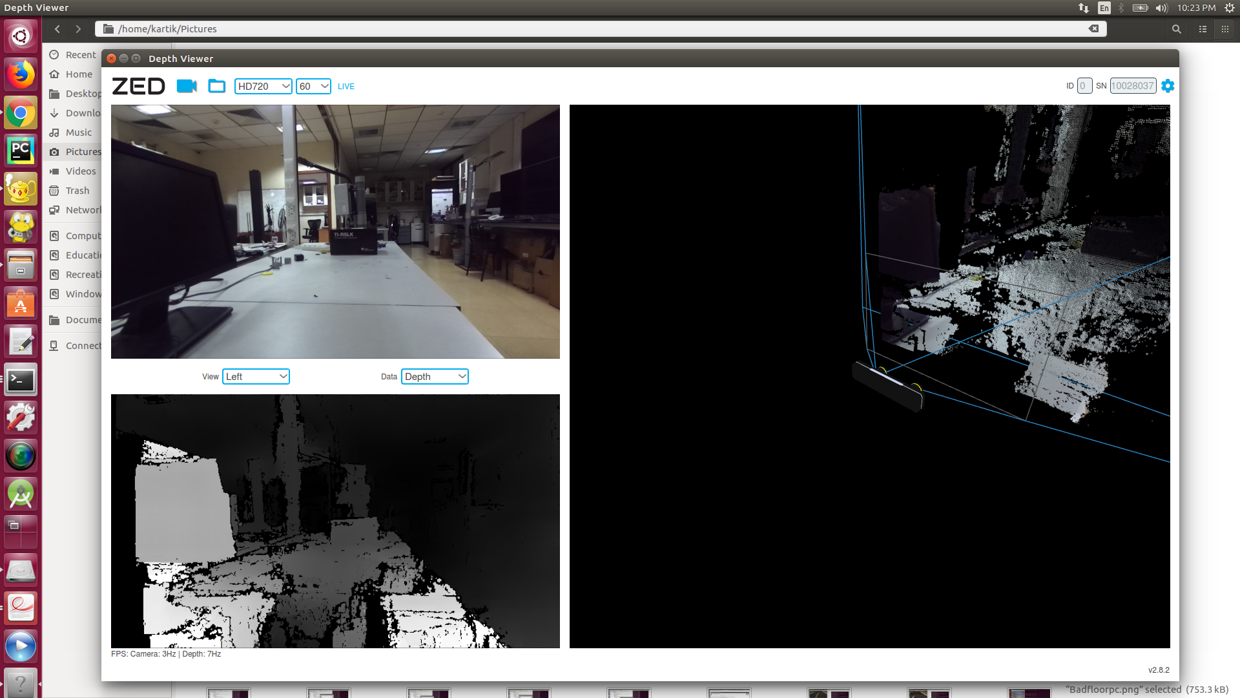Open an SVO file using folder icon
This screenshot has height=698, width=1240.
pos(216,86)
